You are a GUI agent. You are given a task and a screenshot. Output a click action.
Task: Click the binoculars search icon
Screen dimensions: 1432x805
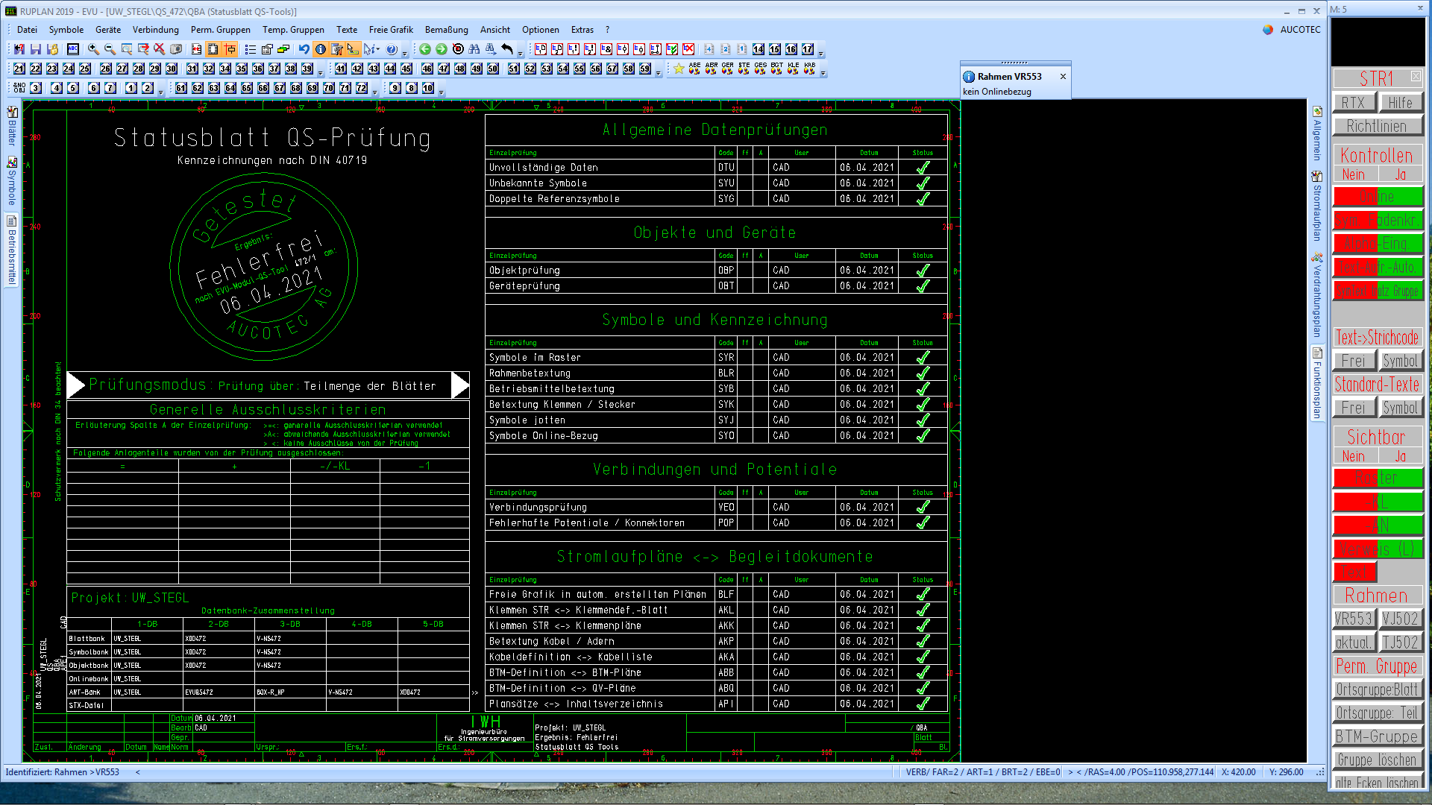[474, 49]
